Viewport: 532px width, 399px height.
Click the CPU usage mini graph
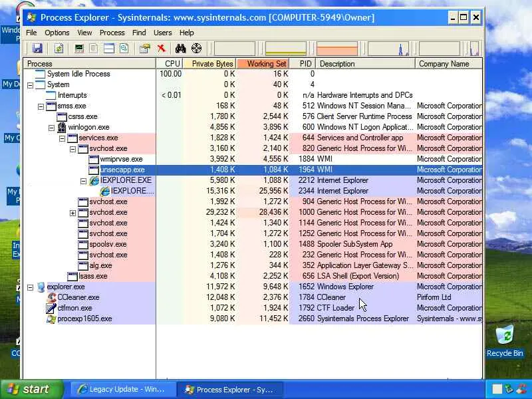[235, 49]
